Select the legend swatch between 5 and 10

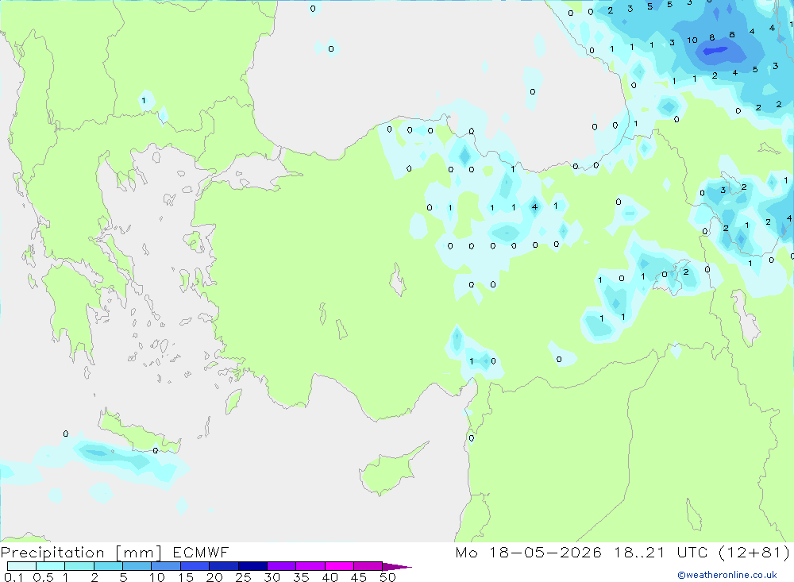pos(137,566)
